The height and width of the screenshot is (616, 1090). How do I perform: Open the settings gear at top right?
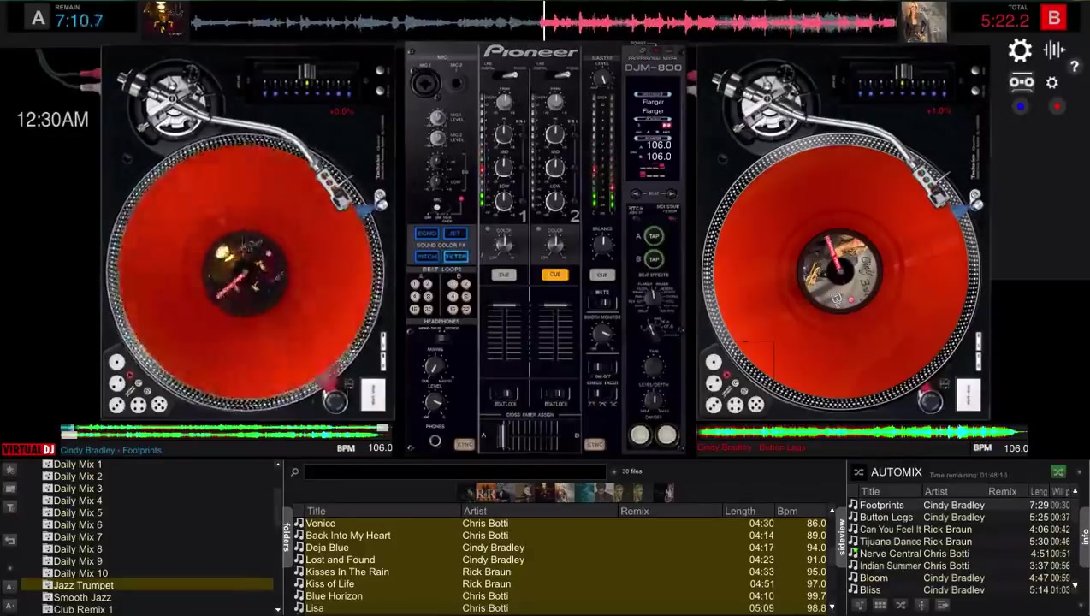pos(1020,50)
